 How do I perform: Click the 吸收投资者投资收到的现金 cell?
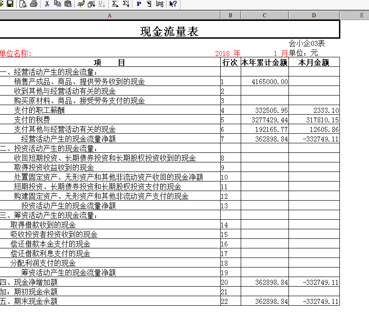coord(110,234)
